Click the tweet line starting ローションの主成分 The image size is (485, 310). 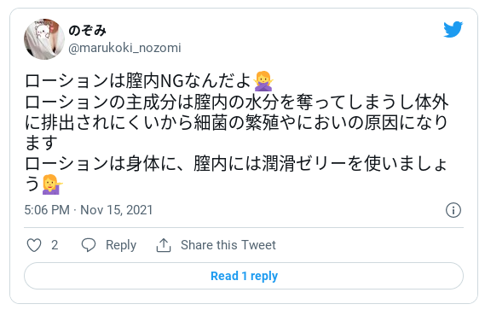[237, 102]
